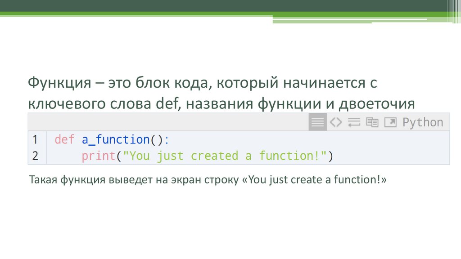The image size is (461, 259).
Task: Toggle plain code view icon
Action: [x=317, y=122]
